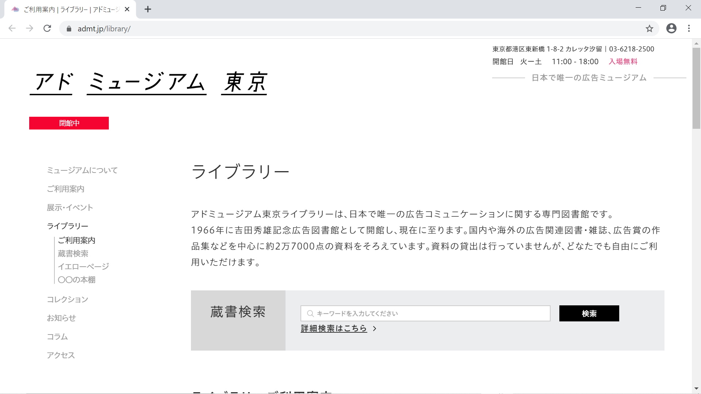Open イエローページ submenu item
This screenshot has width=701, height=394.
(x=83, y=267)
